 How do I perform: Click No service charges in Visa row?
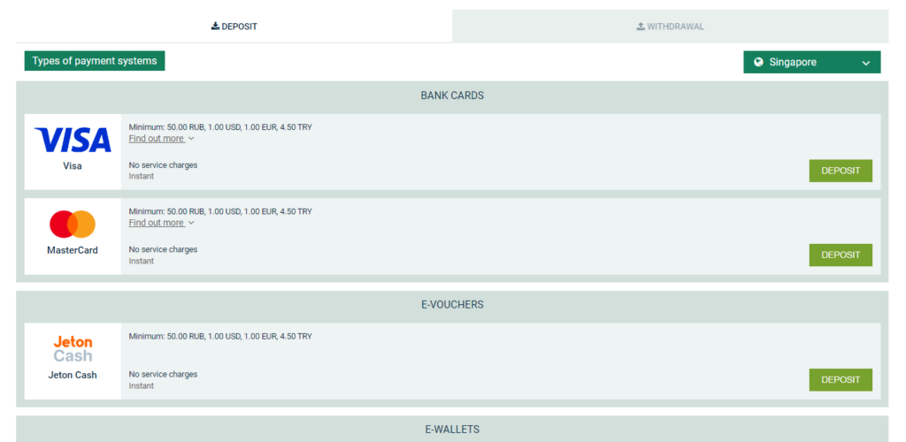coord(163,165)
